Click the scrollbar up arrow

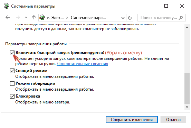tap(187, 28)
